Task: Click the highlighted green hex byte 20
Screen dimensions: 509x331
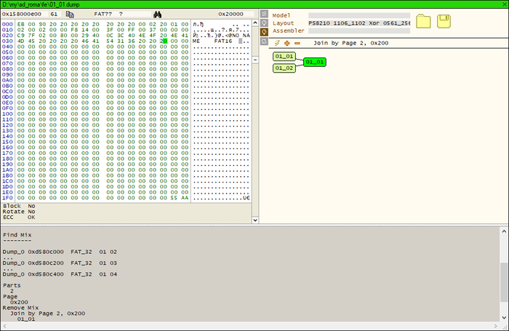Action: [165, 41]
